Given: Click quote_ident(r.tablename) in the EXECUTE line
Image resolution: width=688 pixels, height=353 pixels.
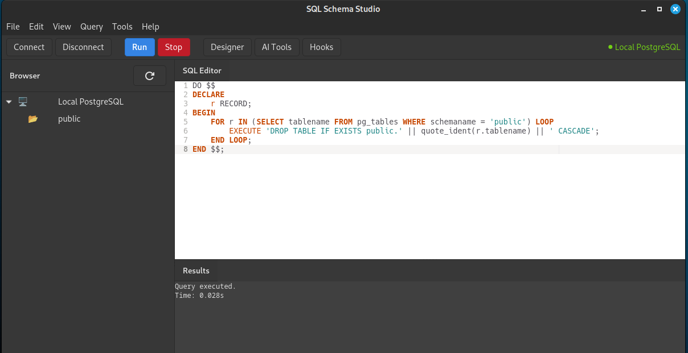Looking at the screenshot, I should 476,131.
